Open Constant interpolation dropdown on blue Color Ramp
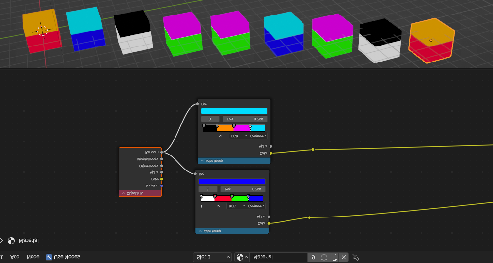 click(255, 206)
